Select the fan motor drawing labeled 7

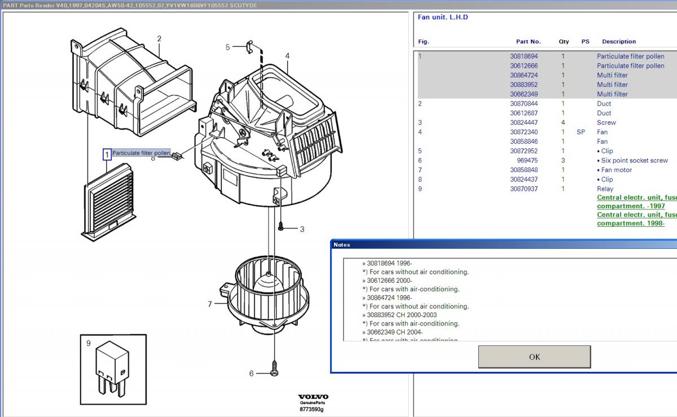[264, 293]
